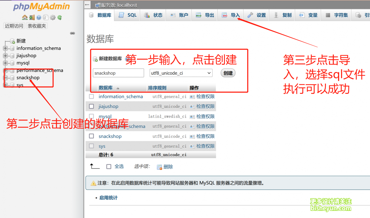Select 新建 in the navigation tree
The image size is (370, 218).
pyautogui.click(x=21, y=41)
